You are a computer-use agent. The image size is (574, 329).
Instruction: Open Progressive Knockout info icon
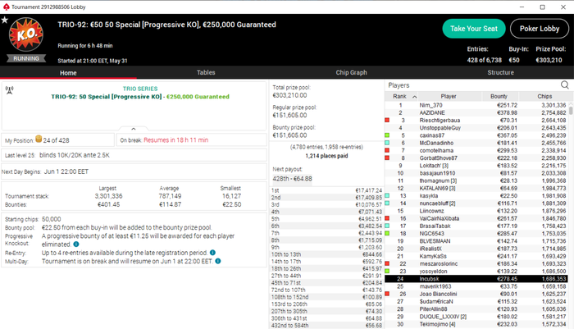tap(76, 244)
